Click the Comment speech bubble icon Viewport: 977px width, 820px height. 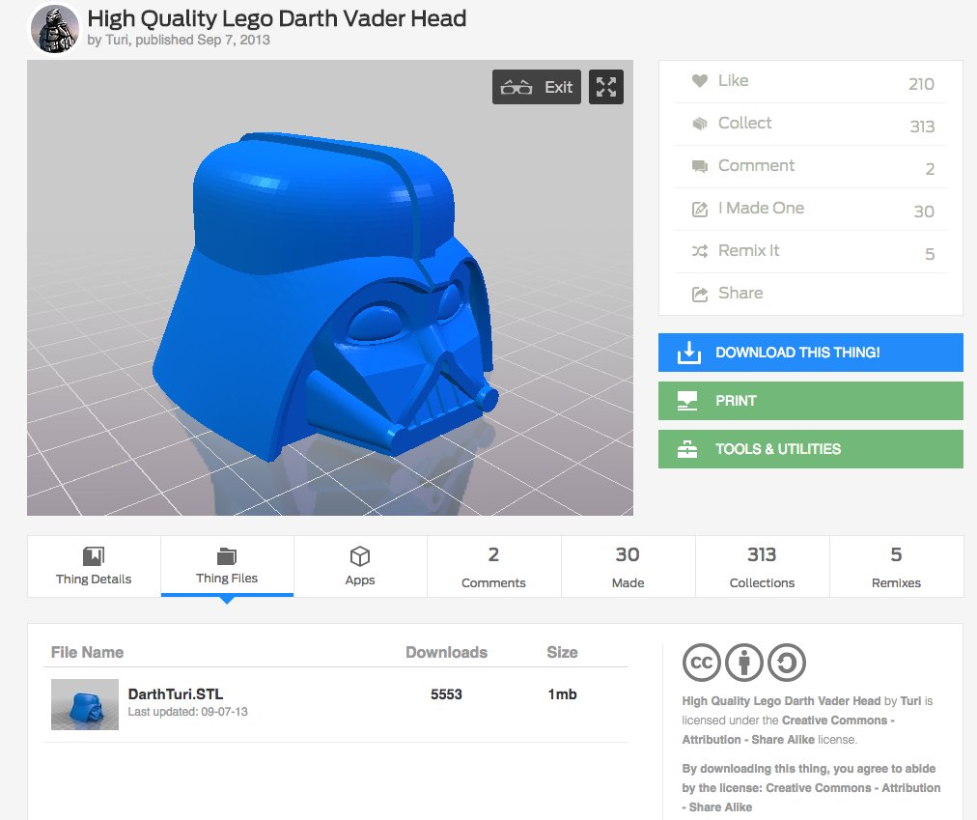pos(700,166)
